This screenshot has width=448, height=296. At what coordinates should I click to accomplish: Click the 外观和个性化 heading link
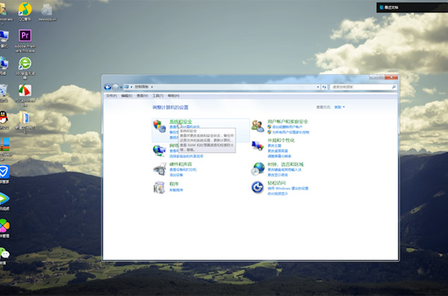pos(281,141)
